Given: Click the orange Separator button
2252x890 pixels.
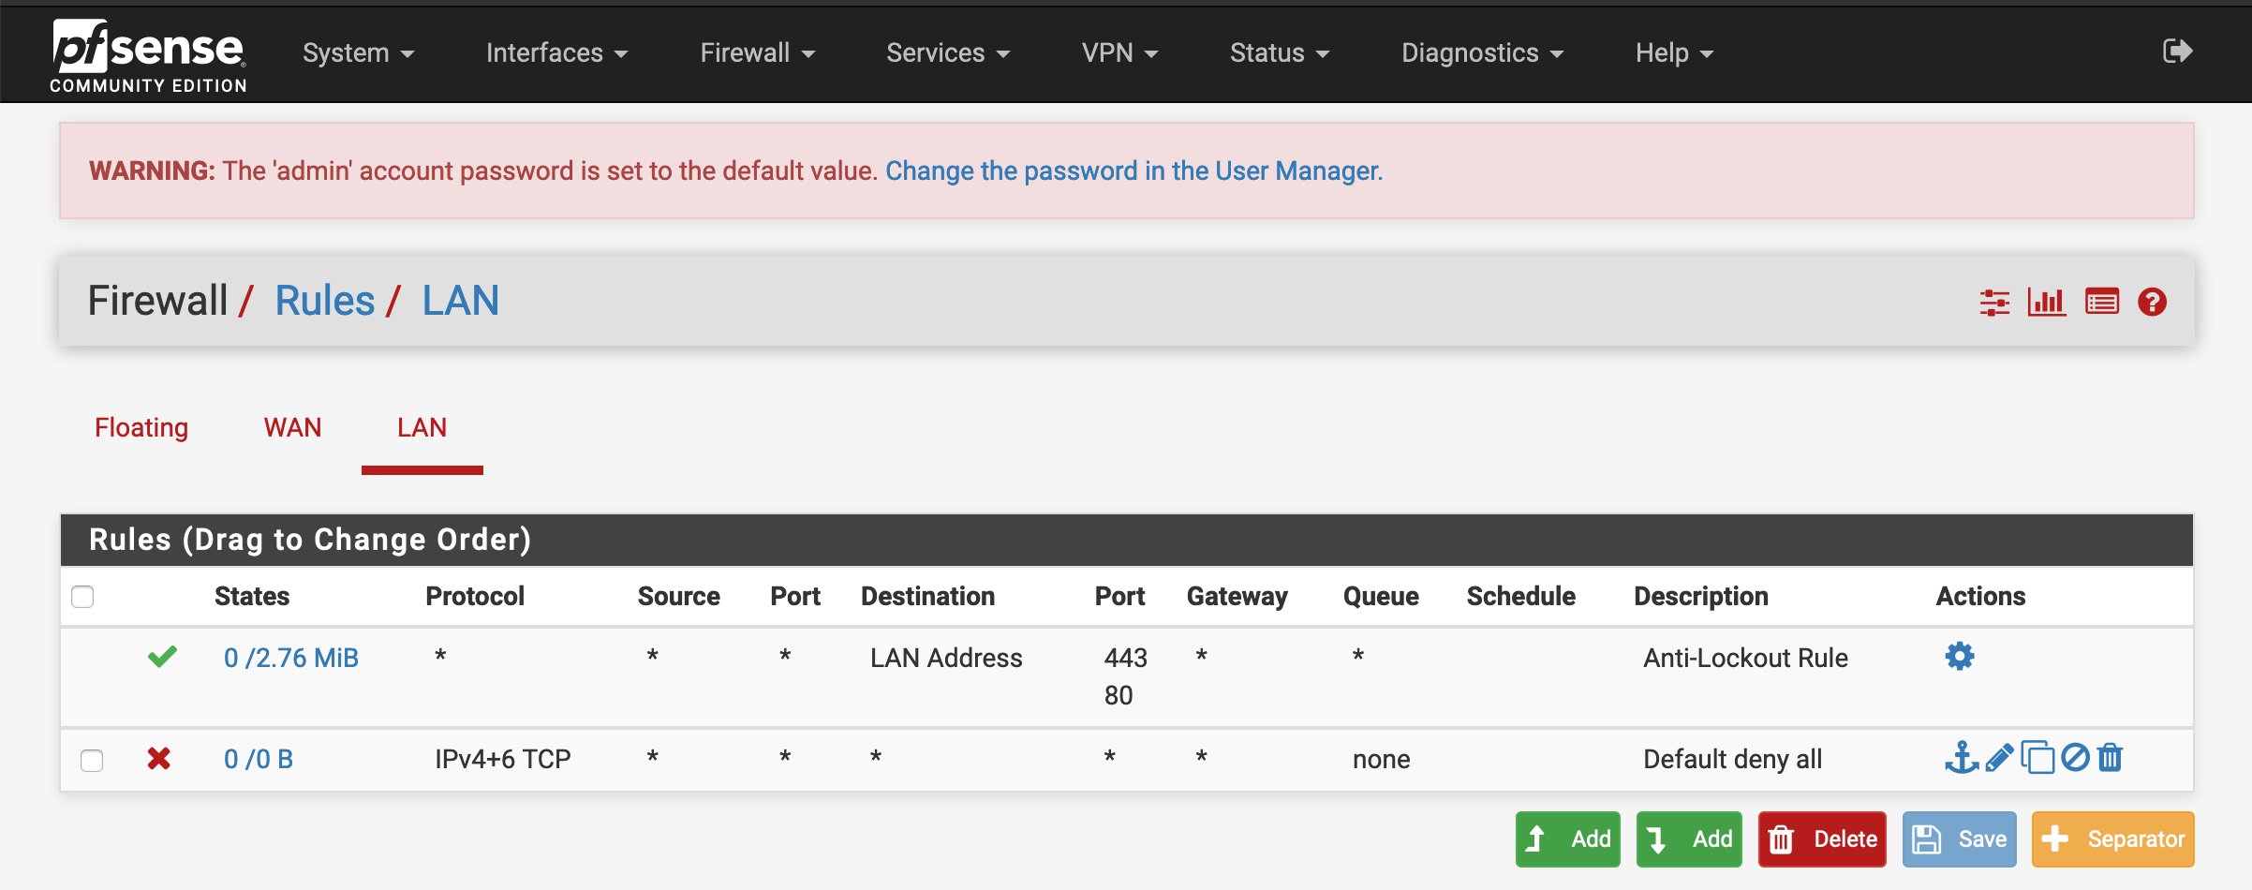Looking at the screenshot, I should point(2113,839).
